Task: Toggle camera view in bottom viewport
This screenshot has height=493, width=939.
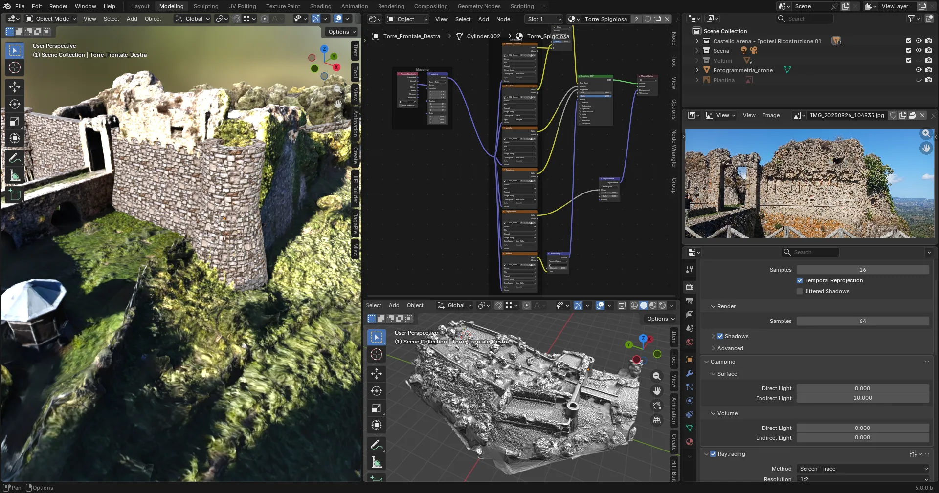Action: point(657,406)
